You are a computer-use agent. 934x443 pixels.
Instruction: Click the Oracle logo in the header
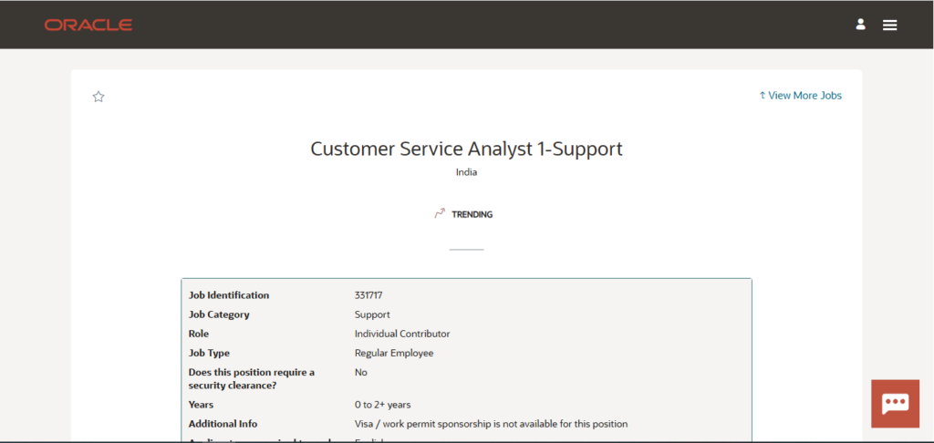[88, 25]
